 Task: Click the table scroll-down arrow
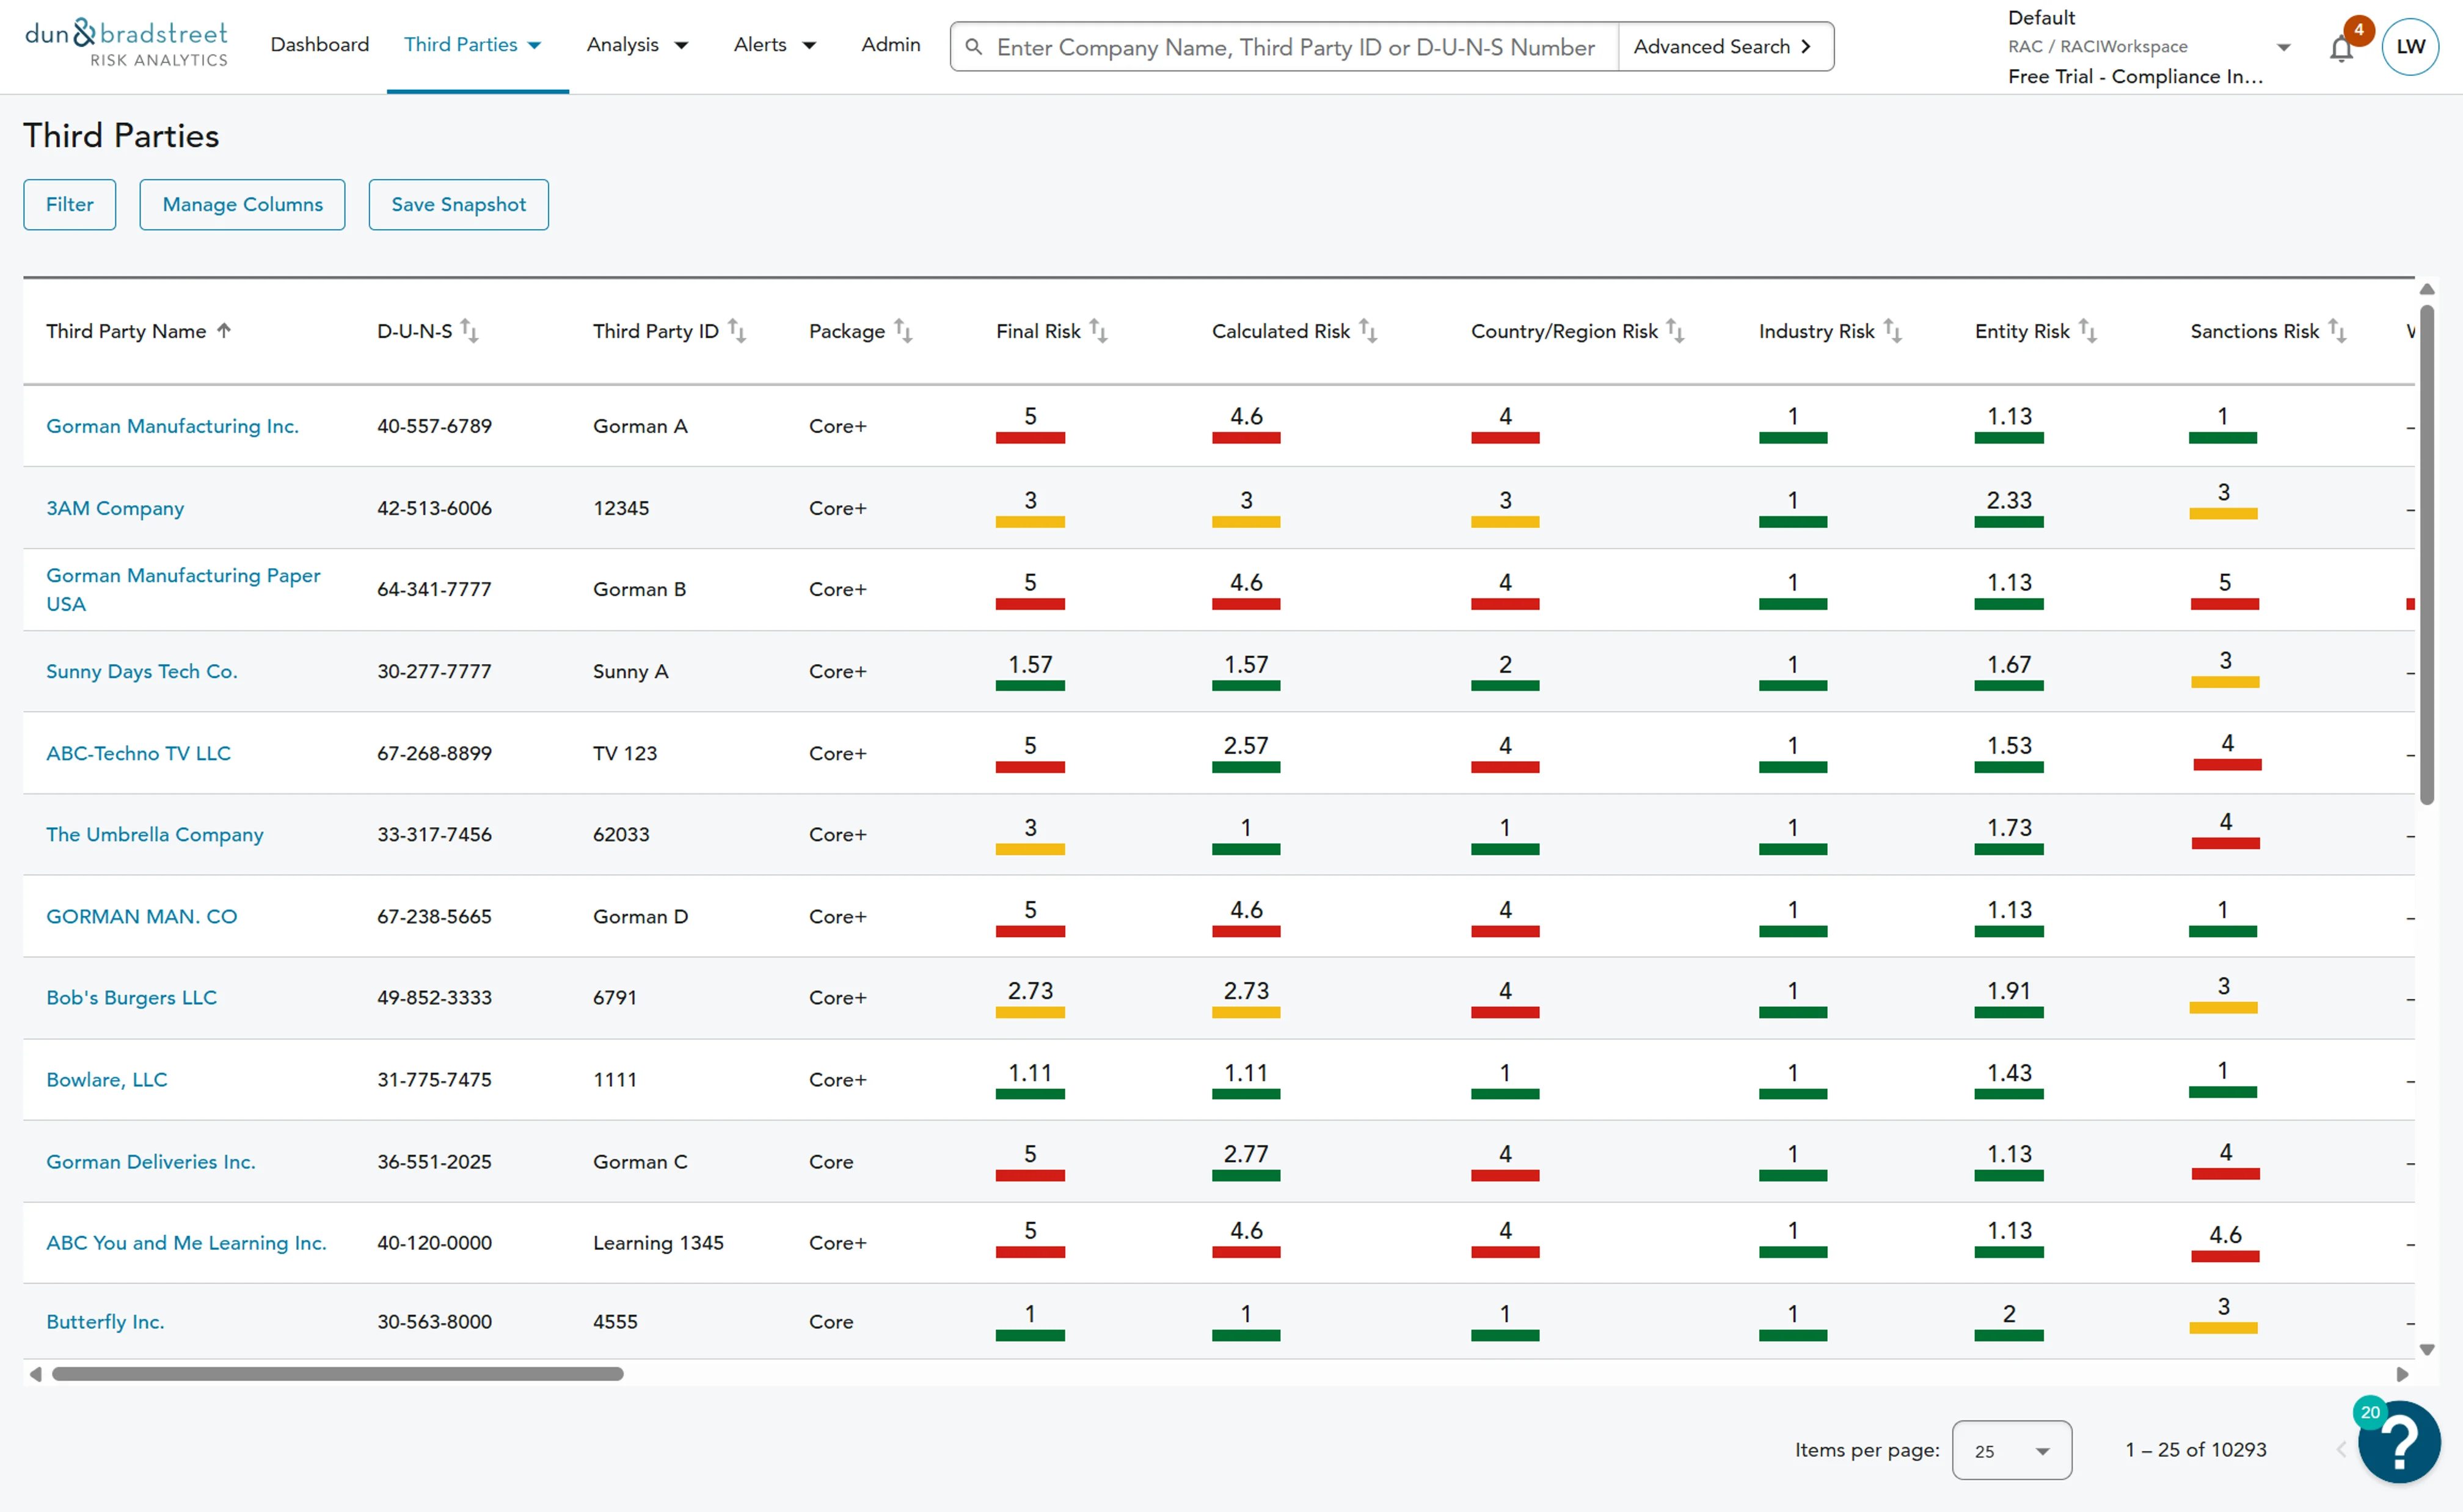pyautogui.click(x=2427, y=1350)
